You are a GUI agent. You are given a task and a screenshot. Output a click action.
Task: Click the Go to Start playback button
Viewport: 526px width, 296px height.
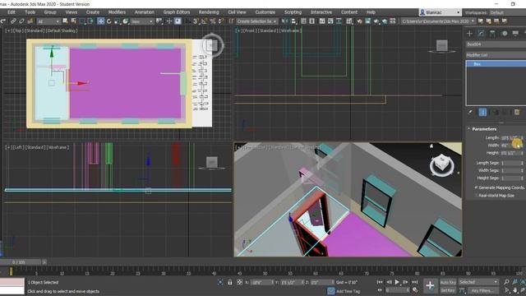pos(380,282)
